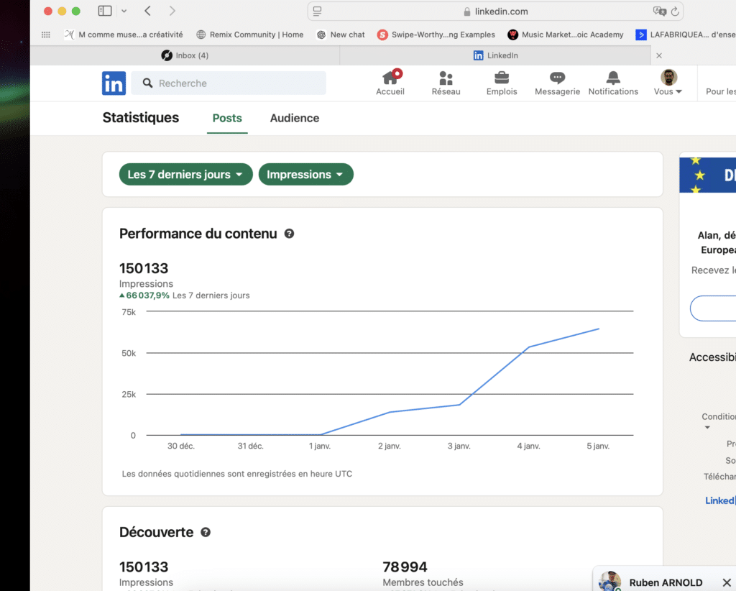Click help icon beside Performance du contenu
736x591 pixels.
pyautogui.click(x=289, y=234)
